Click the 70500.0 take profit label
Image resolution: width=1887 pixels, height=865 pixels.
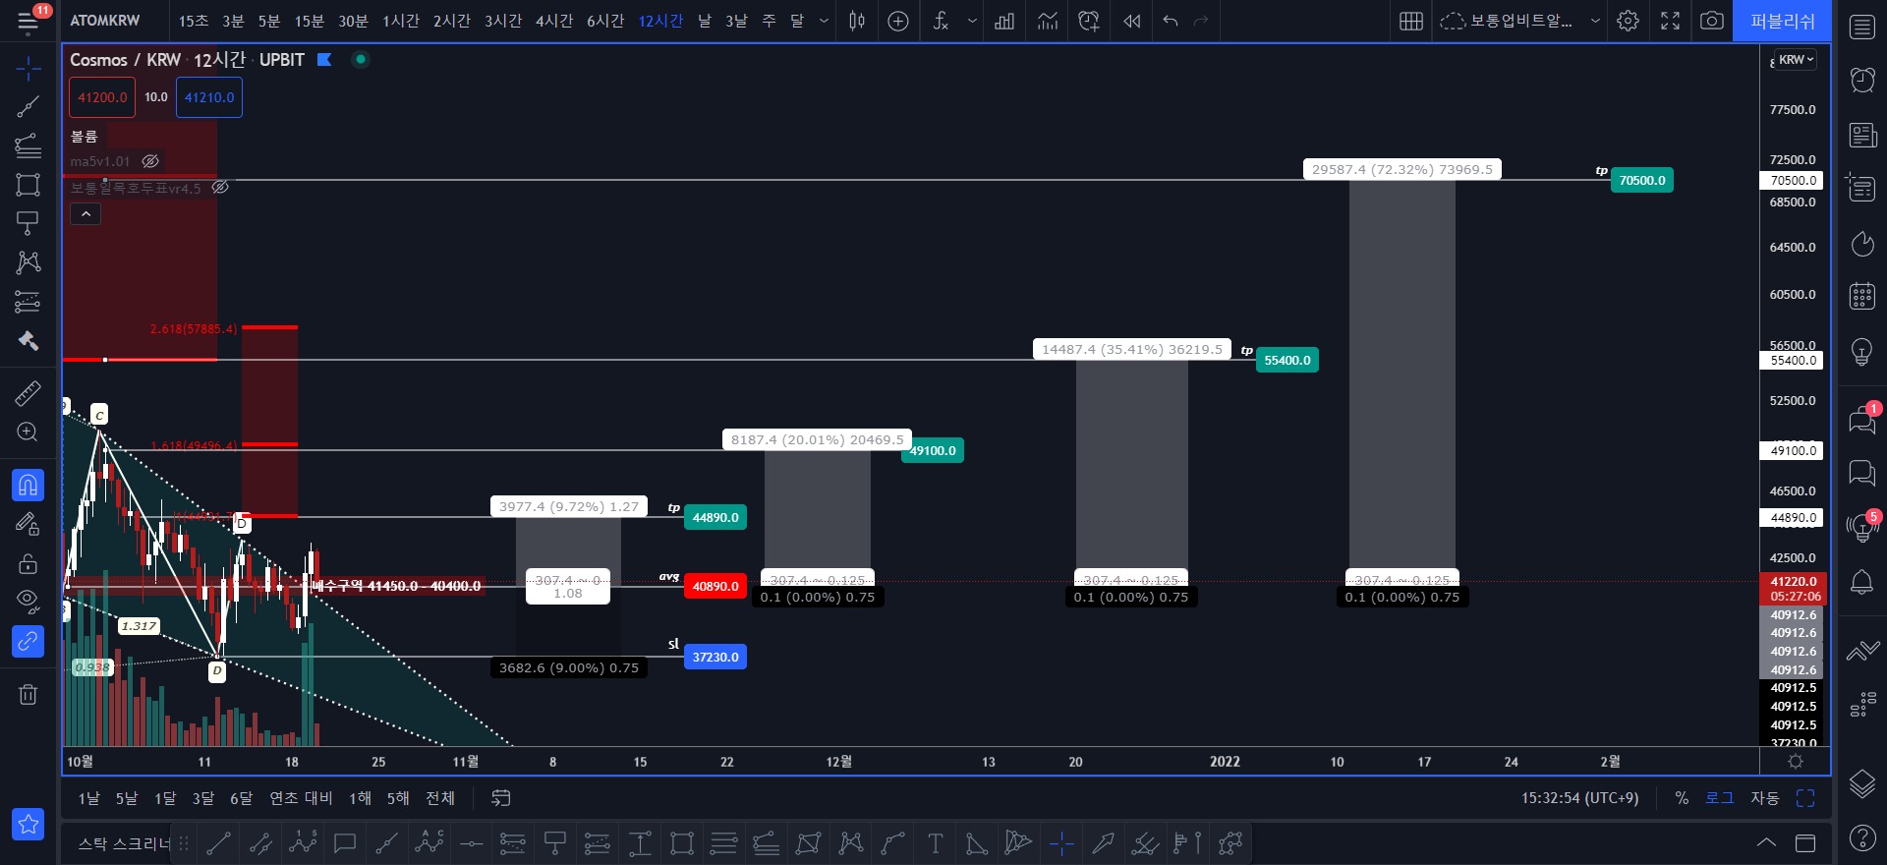click(x=1641, y=180)
